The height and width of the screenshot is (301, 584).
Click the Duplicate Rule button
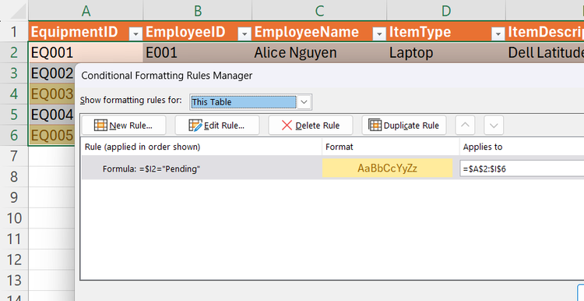[x=404, y=126]
